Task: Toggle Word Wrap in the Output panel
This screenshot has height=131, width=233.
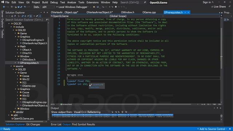Action: (126, 112)
